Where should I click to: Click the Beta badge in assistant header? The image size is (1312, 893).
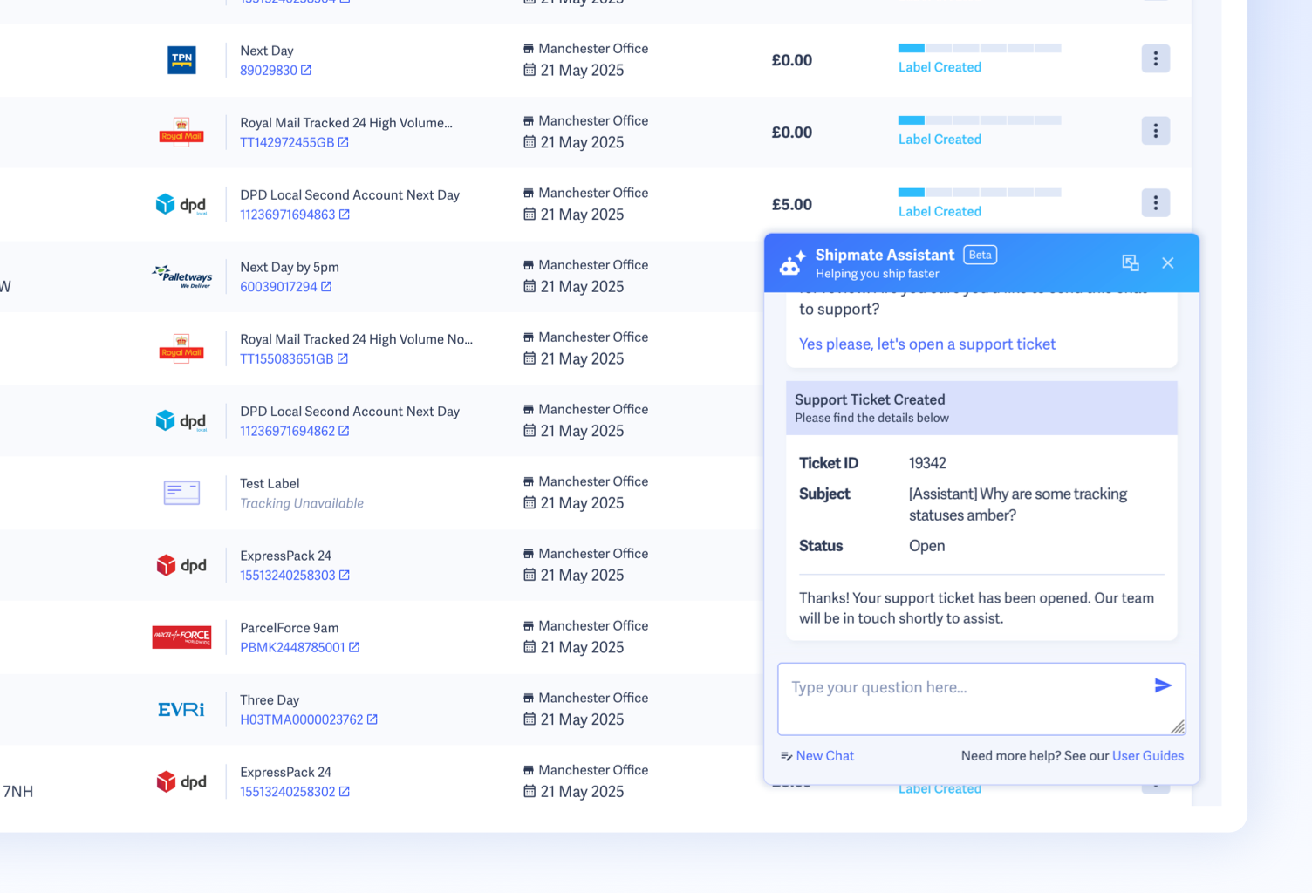(x=981, y=255)
